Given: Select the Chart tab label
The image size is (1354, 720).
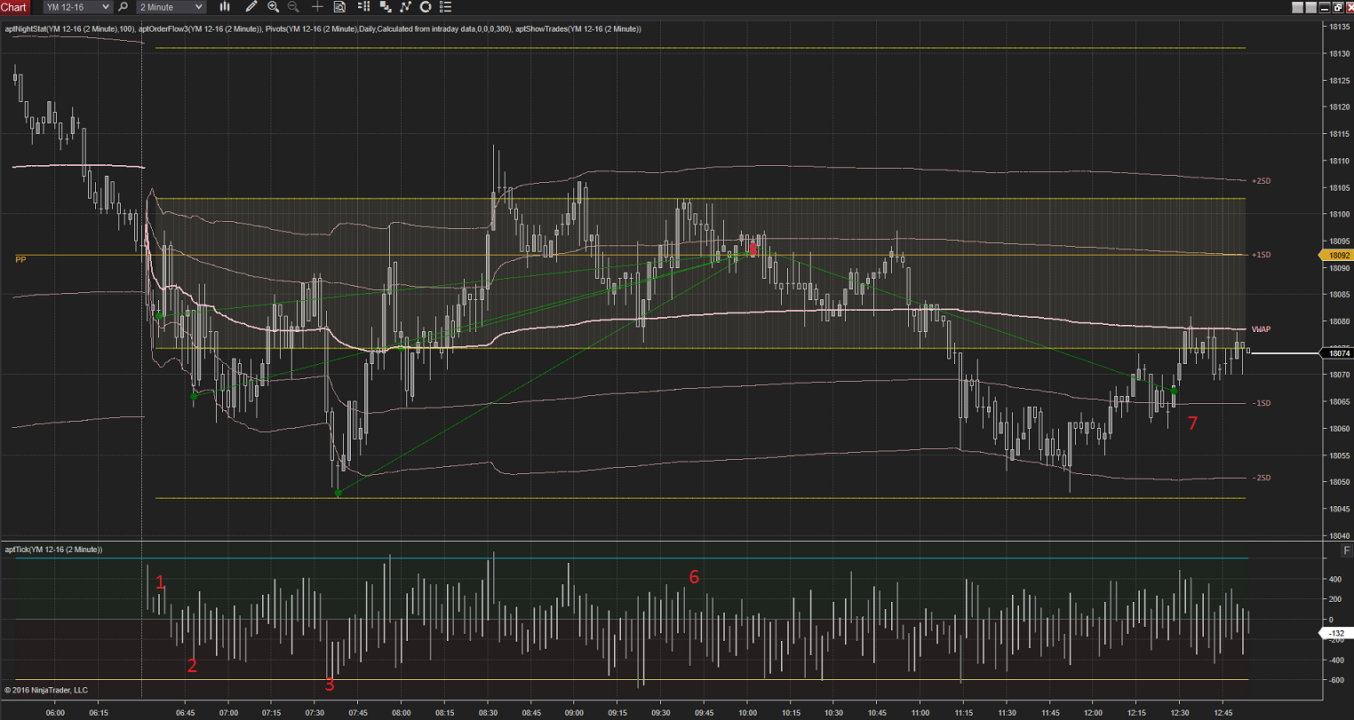Looking at the screenshot, I should tap(14, 7).
